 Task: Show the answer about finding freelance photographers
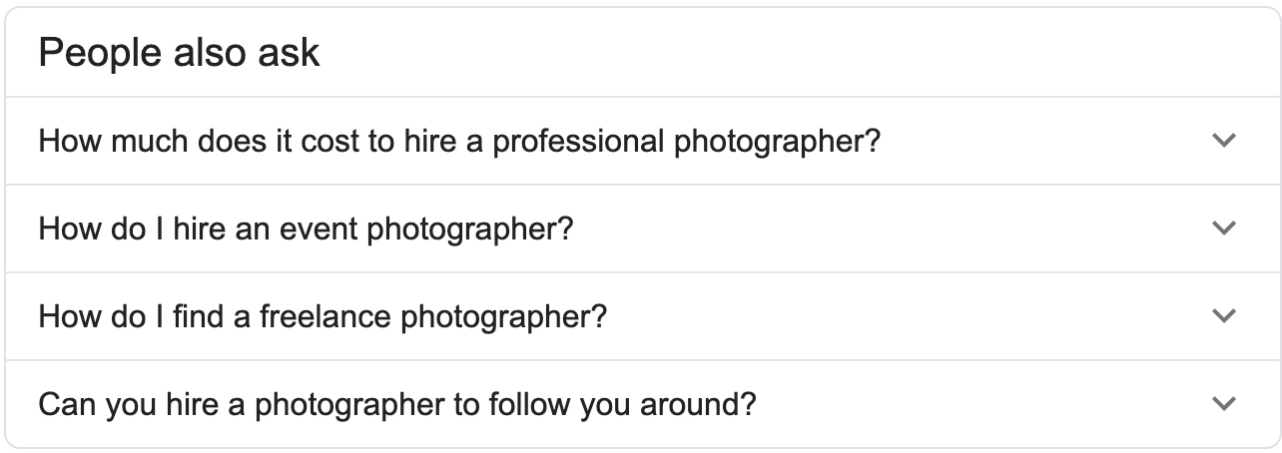322,316
